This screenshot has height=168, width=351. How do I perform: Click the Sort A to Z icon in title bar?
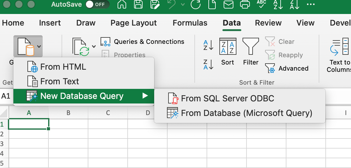pyautogui.click(x=278, y=5)
